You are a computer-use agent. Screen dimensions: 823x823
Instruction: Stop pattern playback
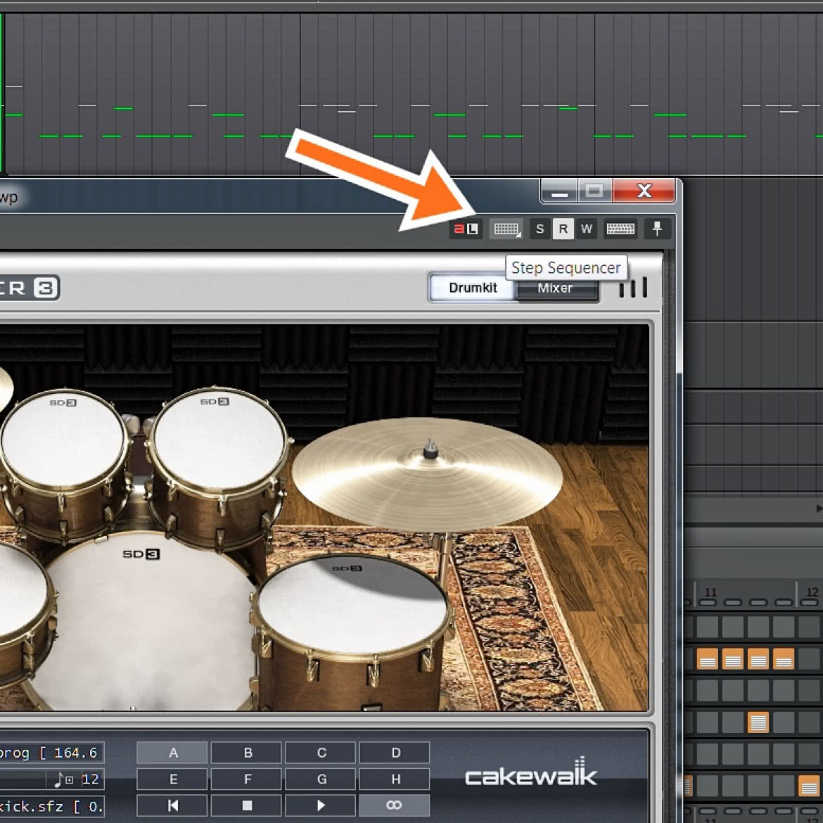tap(247, 805)
